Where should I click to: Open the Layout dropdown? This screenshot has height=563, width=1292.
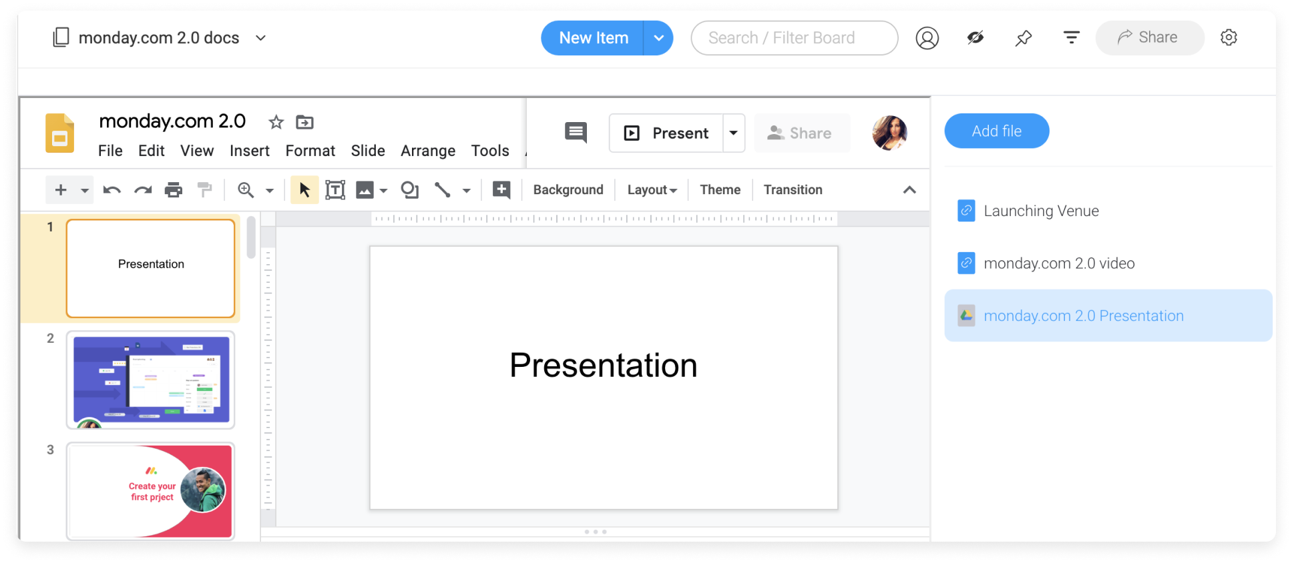tap(652, 190)
